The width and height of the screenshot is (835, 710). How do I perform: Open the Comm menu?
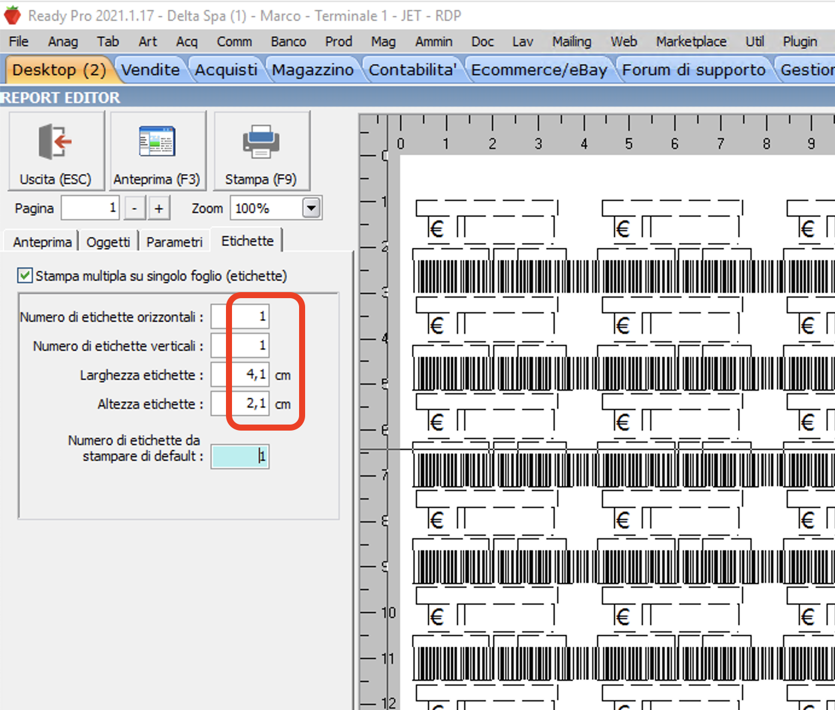(x=234, y=42)
